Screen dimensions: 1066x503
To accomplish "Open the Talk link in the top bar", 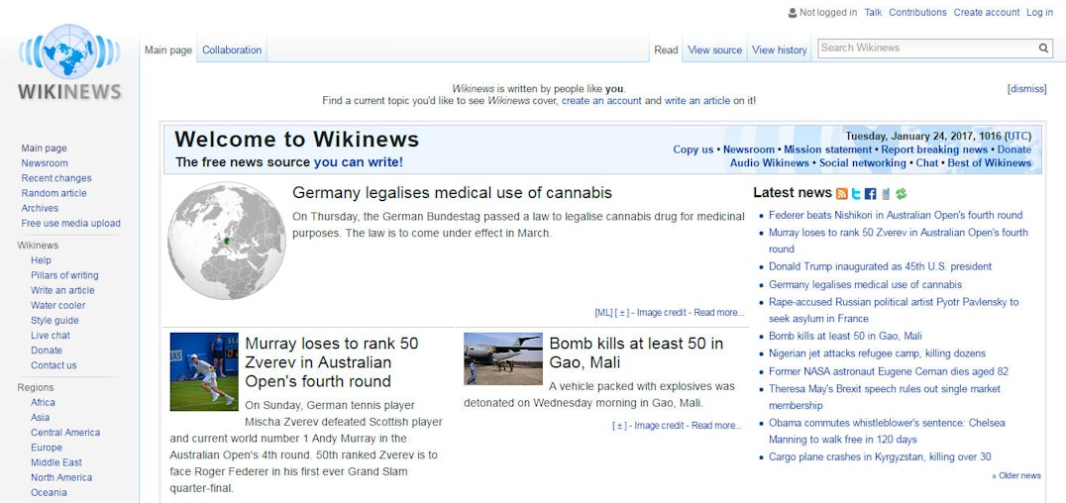I will pyautogui.click(x=873, y=12).
